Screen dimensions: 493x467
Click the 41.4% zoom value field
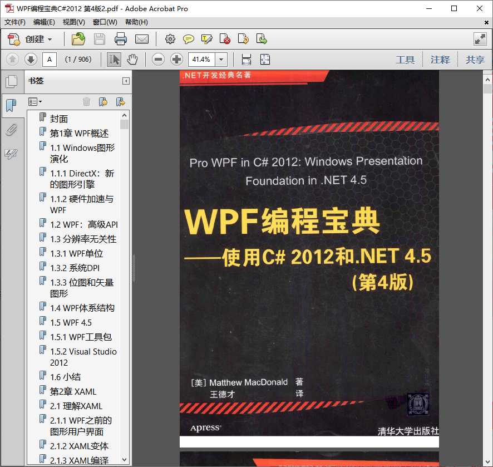[201, 59]
